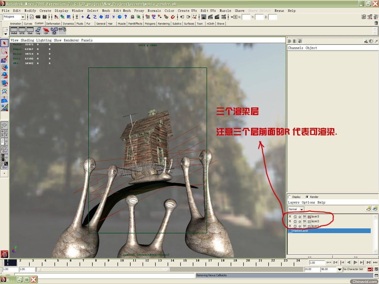Click the lock current selection icon
379x284 pixels.
(132, 17)
